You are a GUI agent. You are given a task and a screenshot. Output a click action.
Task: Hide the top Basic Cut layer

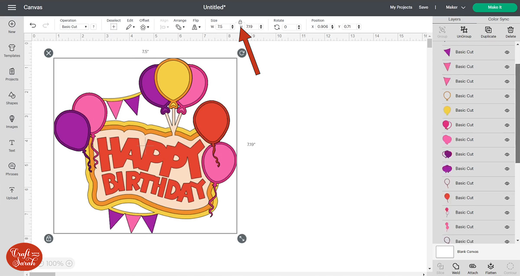click(507, 52)
